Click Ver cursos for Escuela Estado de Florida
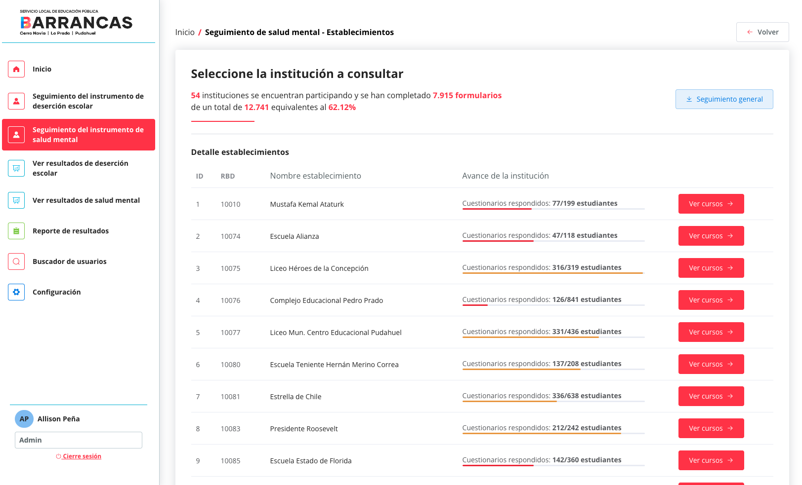The image size is (802, 485). coord(711,460)
